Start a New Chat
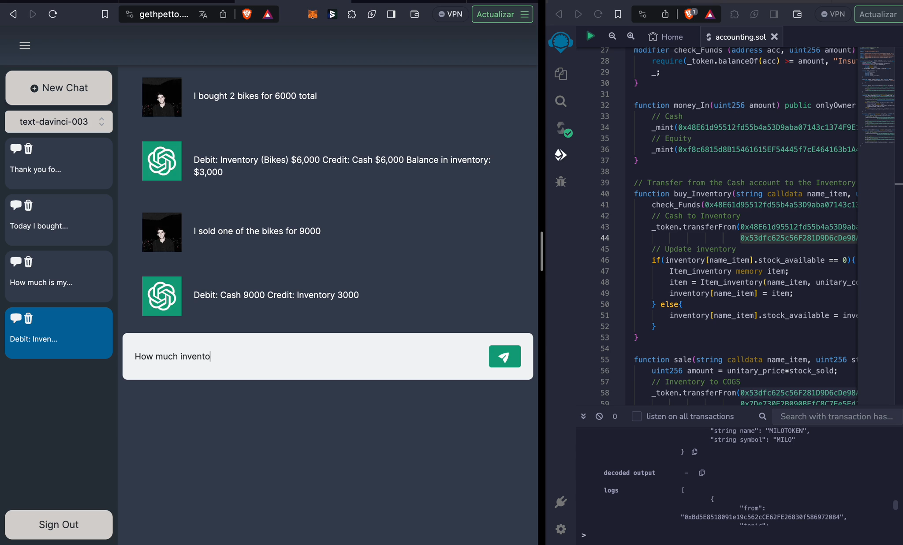The height and width of the screenshot is (545, 903). click(59, 88)
